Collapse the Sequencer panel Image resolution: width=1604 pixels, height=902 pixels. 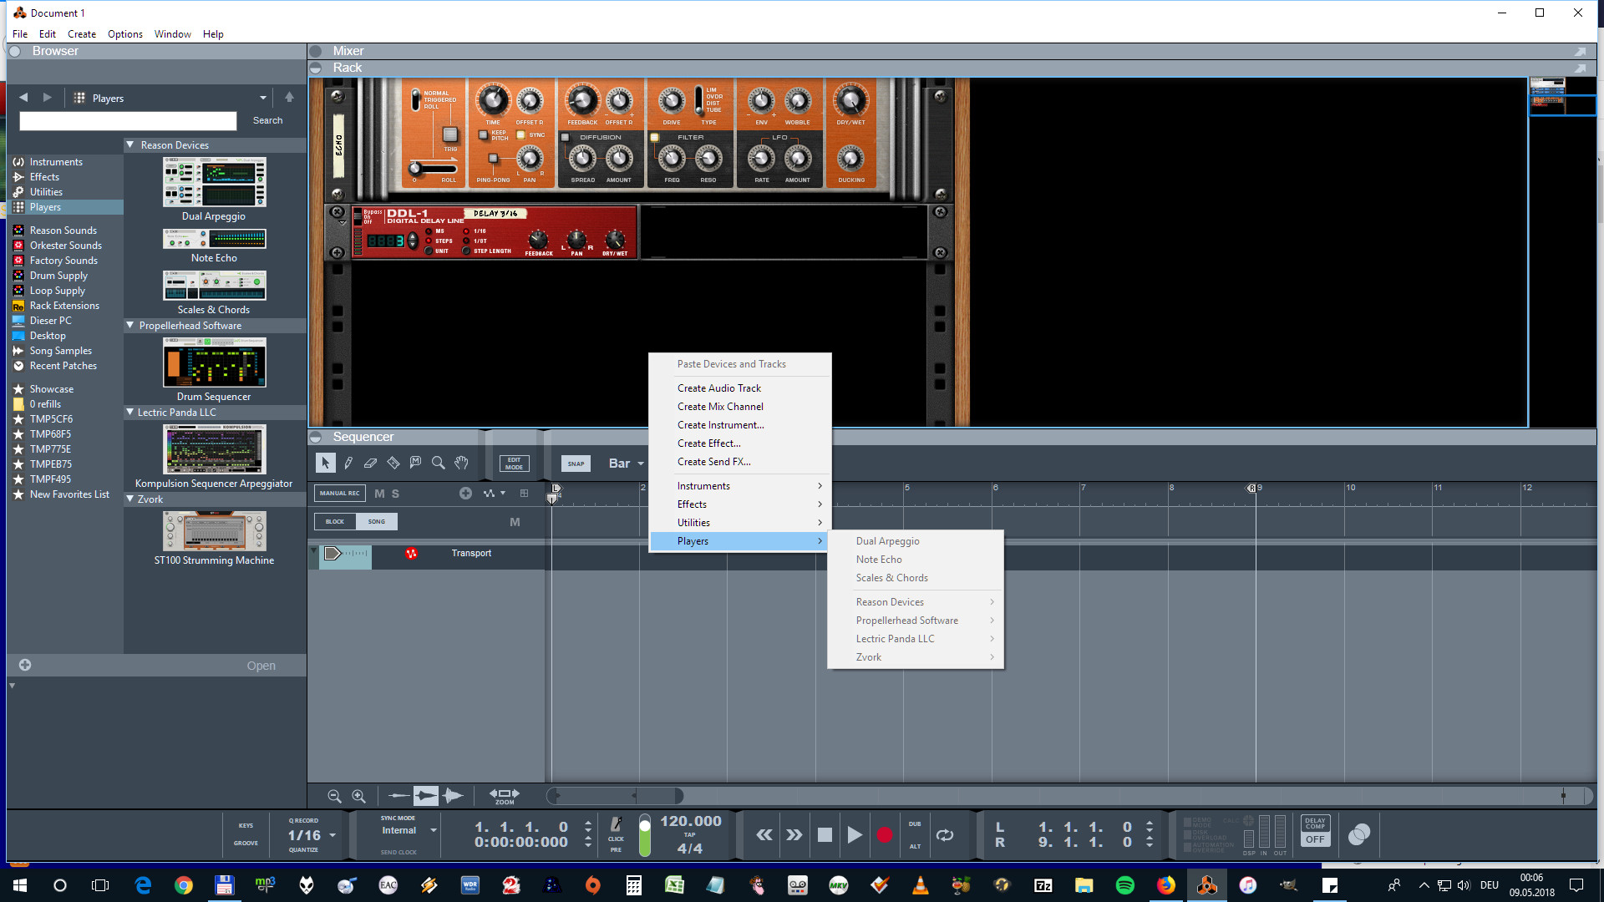[316, 437]
